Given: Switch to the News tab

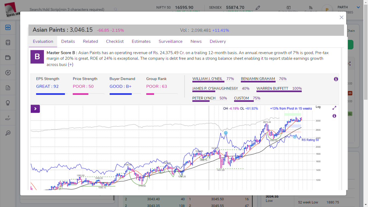Looking at the screenshot, I should (x=196, y=42).
